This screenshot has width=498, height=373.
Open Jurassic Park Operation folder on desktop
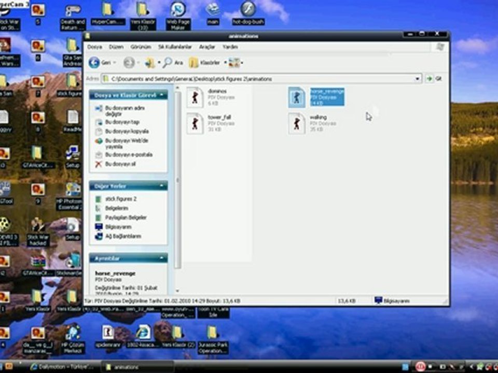tap(212, 339)
